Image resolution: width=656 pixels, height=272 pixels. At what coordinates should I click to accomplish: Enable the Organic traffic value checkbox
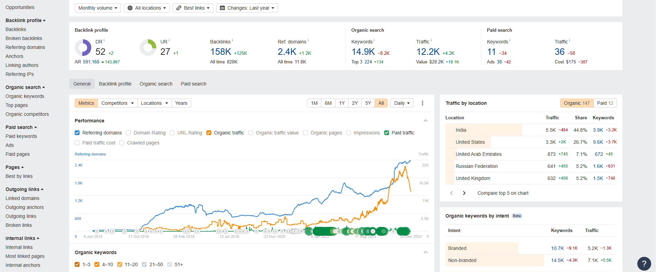[x=251, y=133]
